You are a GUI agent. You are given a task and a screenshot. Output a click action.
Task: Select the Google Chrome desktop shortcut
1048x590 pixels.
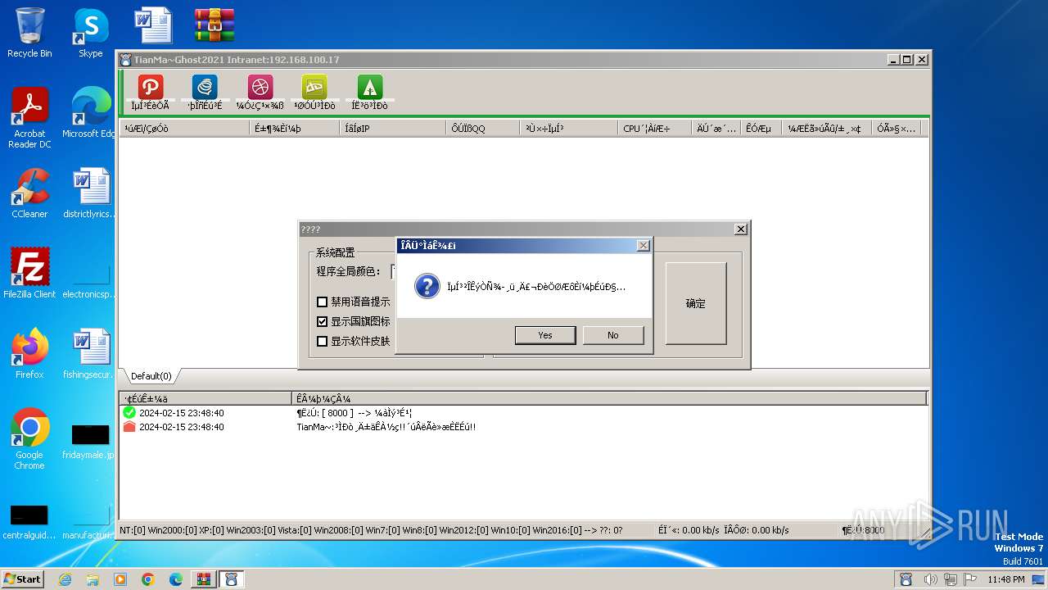click(29, 438)
